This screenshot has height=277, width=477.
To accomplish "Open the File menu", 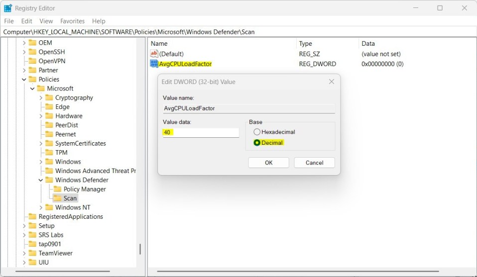I will pyautogui.click(x=9, y=21).
